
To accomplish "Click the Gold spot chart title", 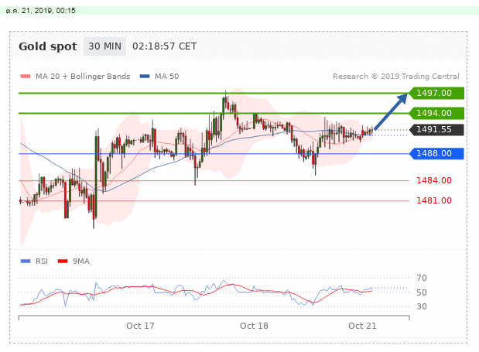I will pos(48,46).
